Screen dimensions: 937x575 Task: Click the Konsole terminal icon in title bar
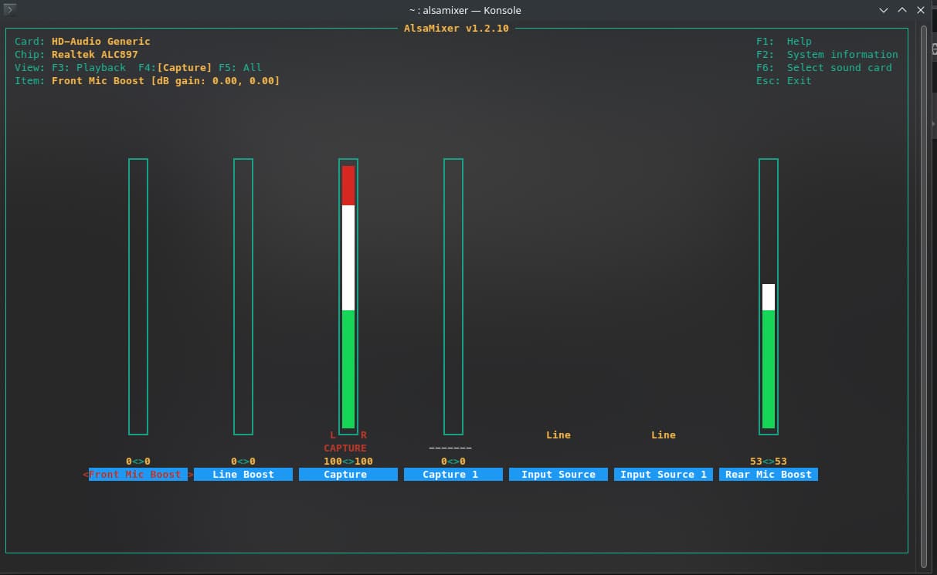[x=10, y=10]
